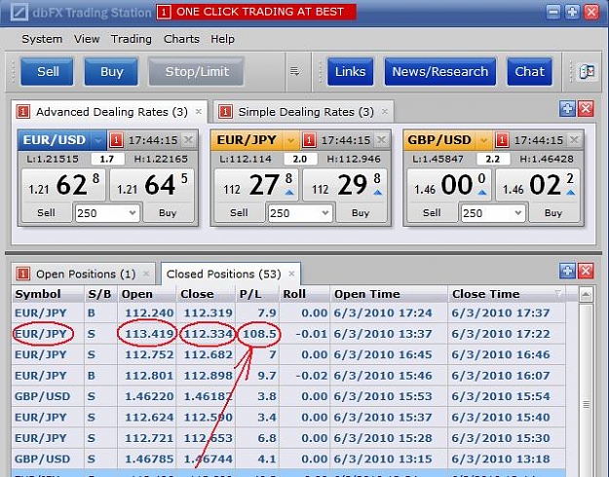Image resolution: width=609 pixels, height=477 pixels.
Task: Open News/Research
Action: coord(440,71)
